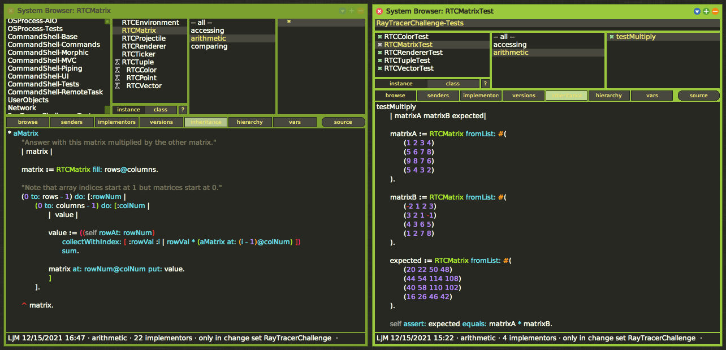Click the test status icon beside testMultiply
This screenshot has width=726, height=350.
tap(612, 37)
